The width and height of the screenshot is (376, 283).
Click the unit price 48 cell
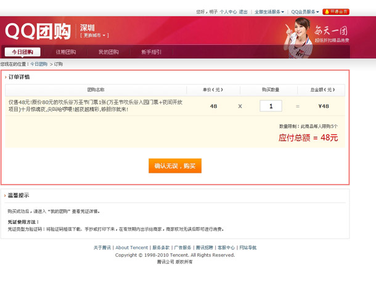[x=213, y=106]
